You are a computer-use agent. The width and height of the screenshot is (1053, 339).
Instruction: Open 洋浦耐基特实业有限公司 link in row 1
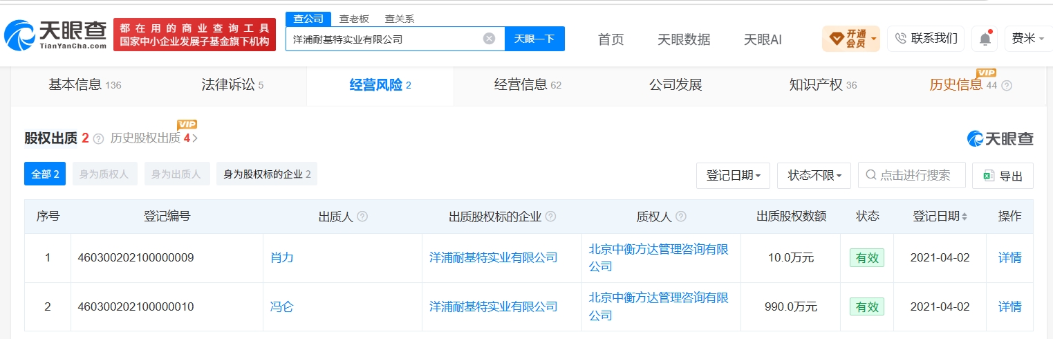point(493,257)
